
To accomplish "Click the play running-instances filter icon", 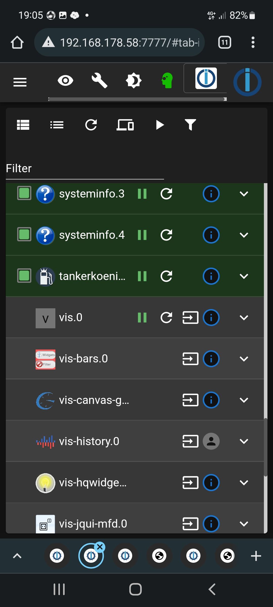I will 160,125.
